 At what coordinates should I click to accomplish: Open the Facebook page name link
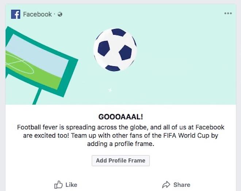click(37, 14)
